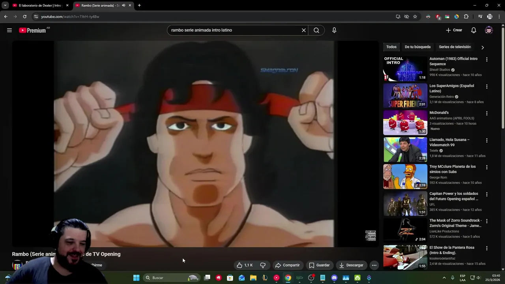Open Capitan Power opening video
Image resolution: width=505 pixels, height=284 pixels.
(x=454, y=196)
